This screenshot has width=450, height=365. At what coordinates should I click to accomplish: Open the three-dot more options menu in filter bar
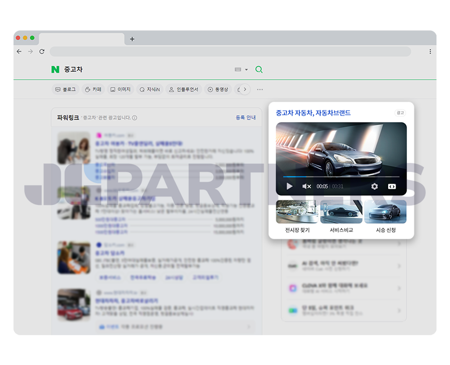click(x=260, y=89)
